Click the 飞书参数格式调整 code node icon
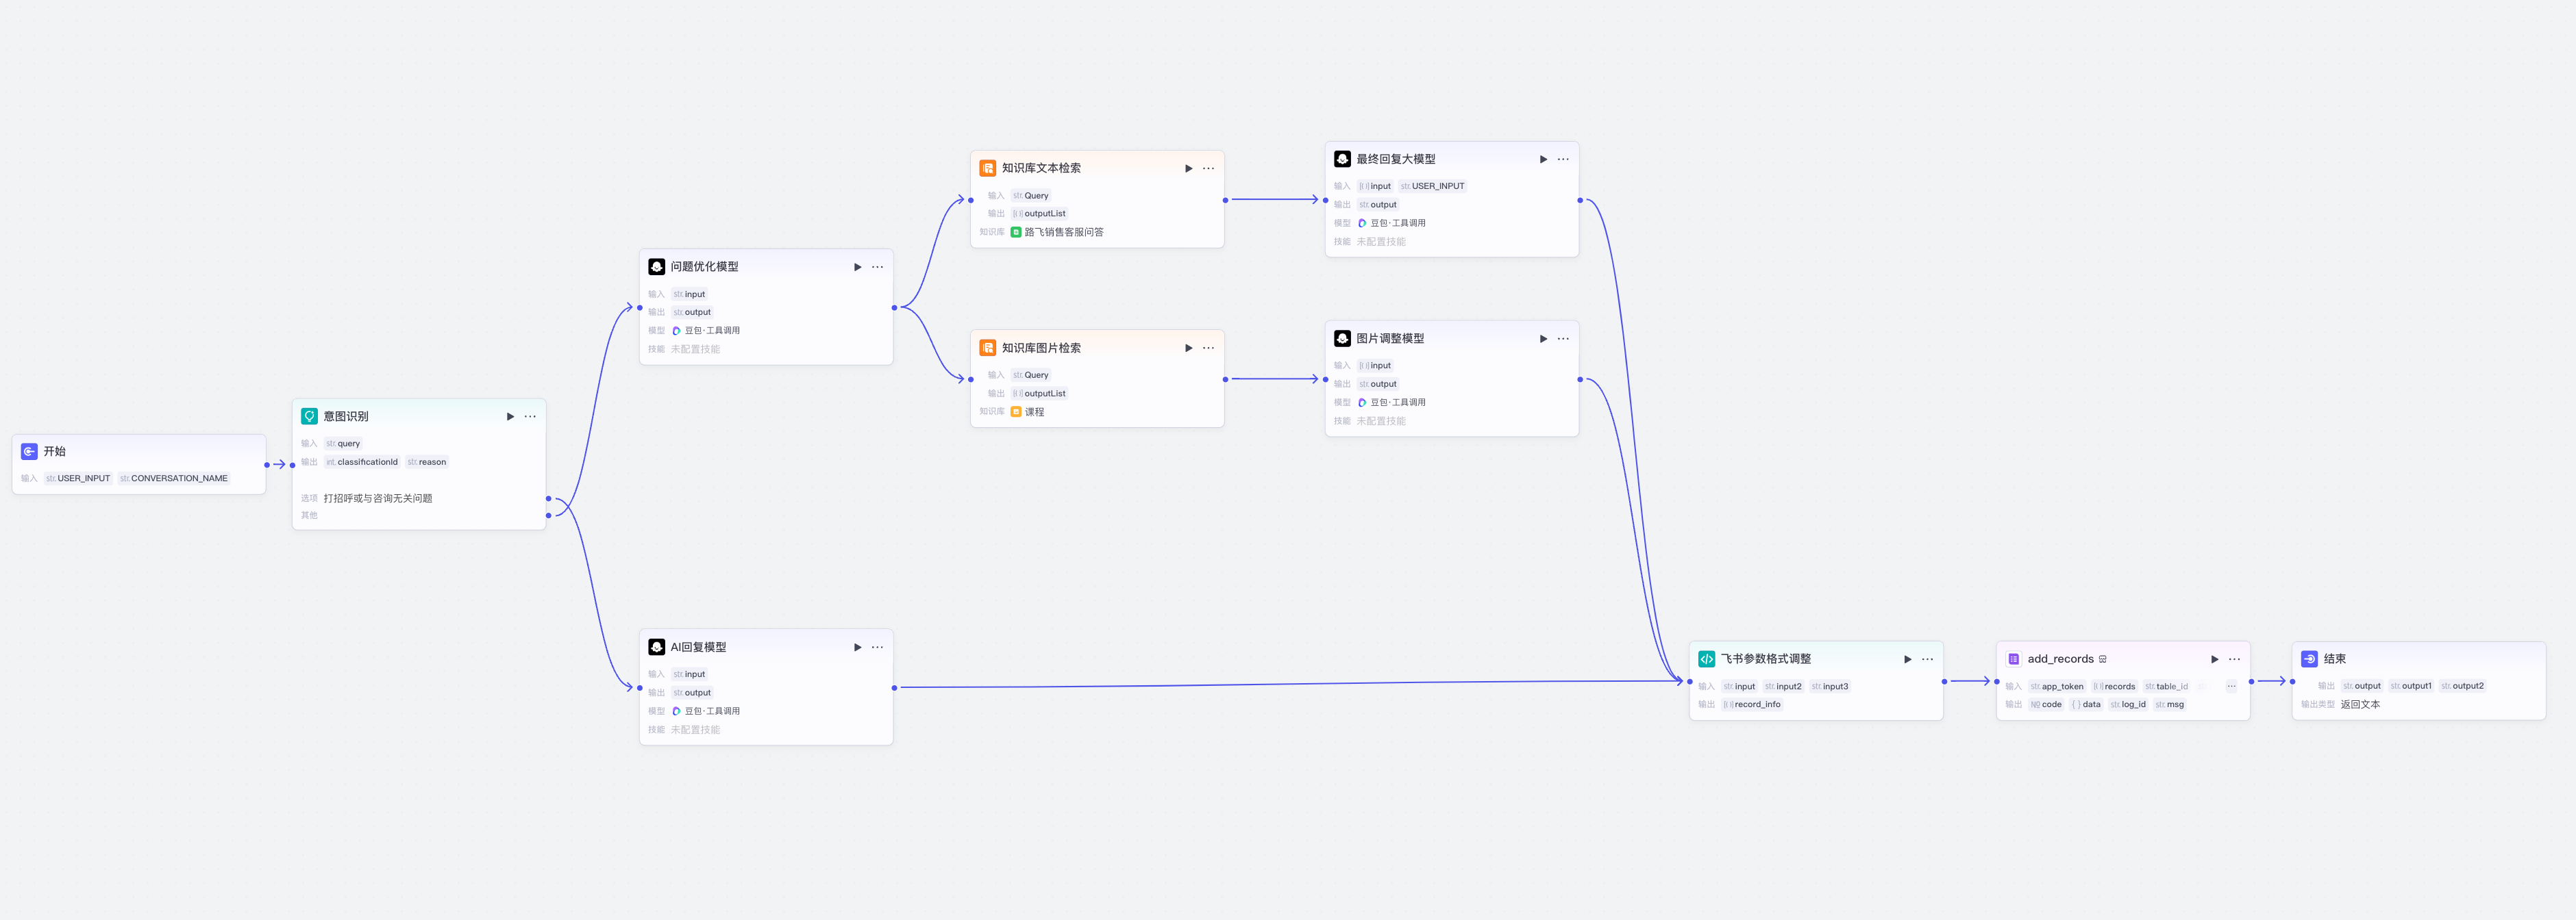Viewport: 2576px width, 920px height. click(x=1706, y=659)
